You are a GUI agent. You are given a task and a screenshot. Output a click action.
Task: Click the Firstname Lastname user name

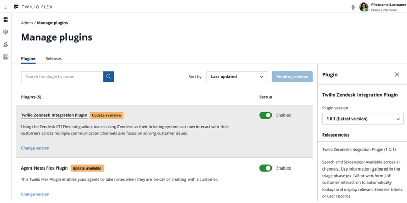click(x=388, y=5)
